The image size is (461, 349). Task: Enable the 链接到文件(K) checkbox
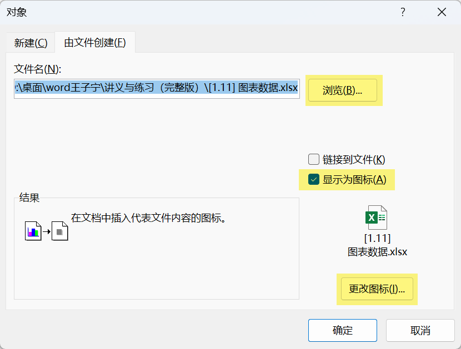314,159
